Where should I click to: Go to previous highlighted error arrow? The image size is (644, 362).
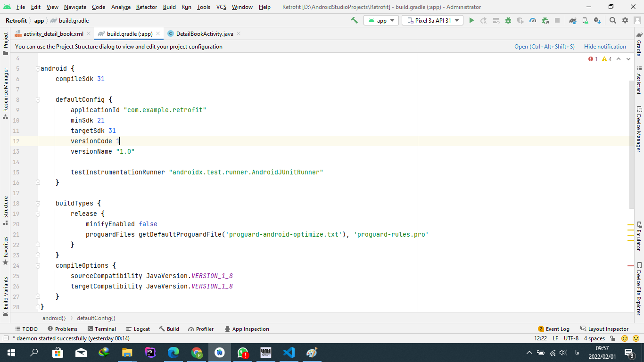[619, 59]
